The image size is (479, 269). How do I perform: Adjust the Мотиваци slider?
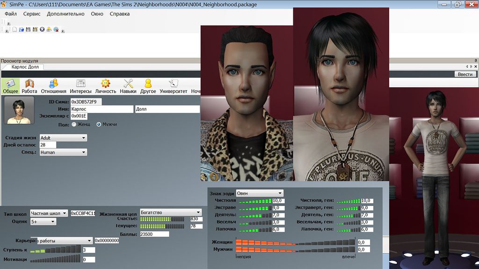tap(55, 259)
